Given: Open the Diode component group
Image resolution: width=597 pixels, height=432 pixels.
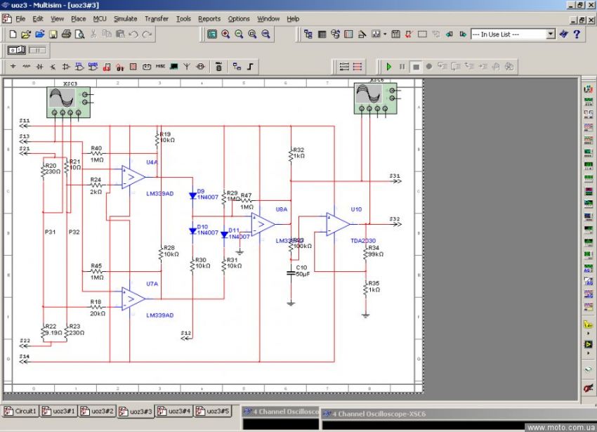Looking at the screenshot, I should (39, 67).
